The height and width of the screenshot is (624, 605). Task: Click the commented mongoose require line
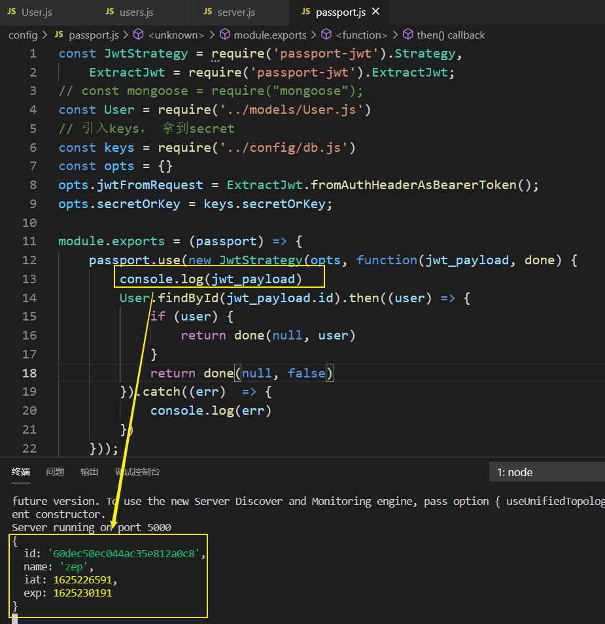click(x=211, y=91)
